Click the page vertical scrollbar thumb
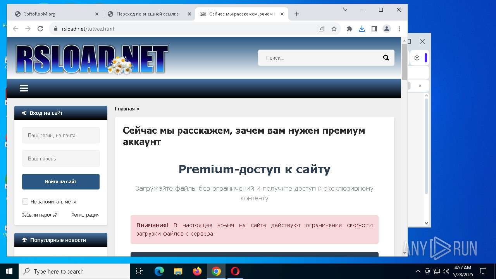Image resolution: width=496 pixels, height=279 pixels. (x=404, y=62)
